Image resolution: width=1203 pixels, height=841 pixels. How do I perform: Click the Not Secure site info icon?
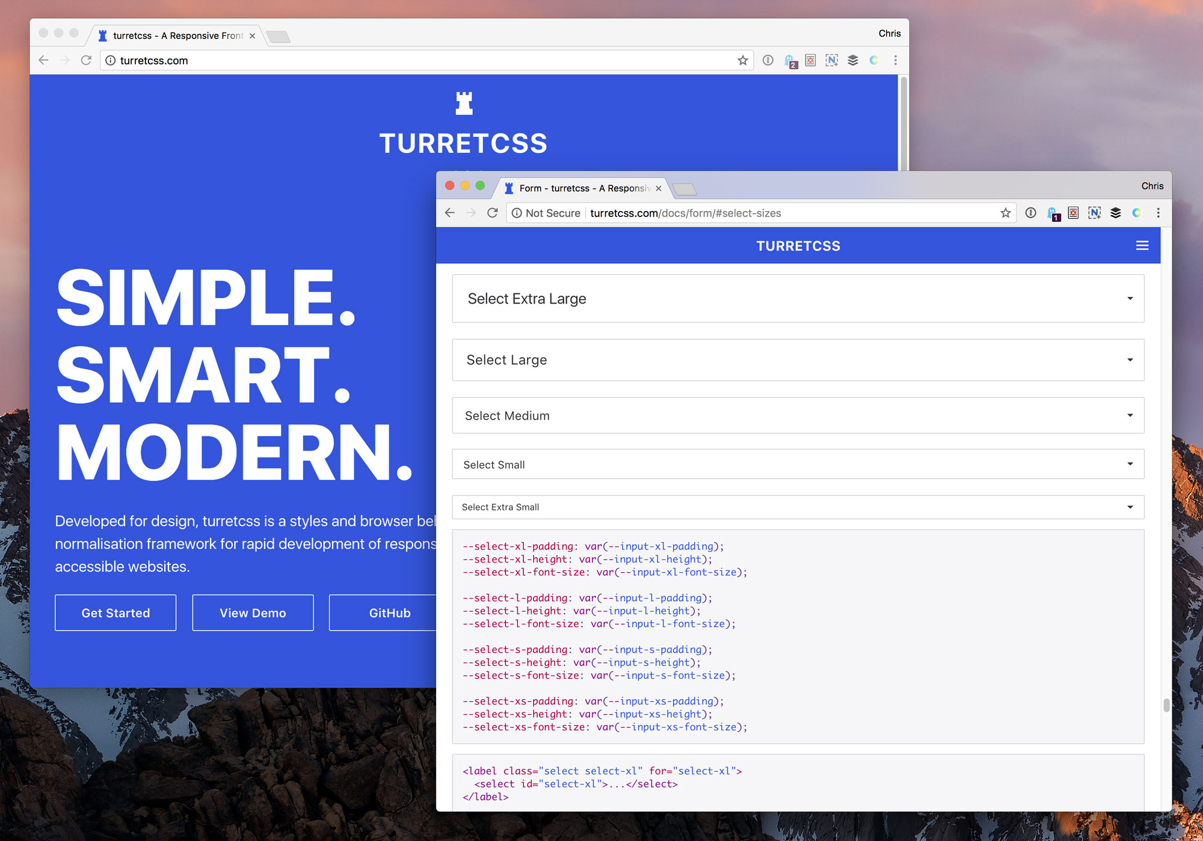coord(517,213)
